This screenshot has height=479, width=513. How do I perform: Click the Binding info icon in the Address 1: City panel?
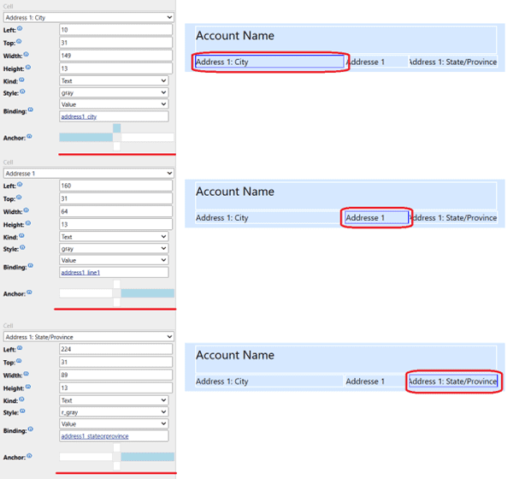[x=32, y=109]
